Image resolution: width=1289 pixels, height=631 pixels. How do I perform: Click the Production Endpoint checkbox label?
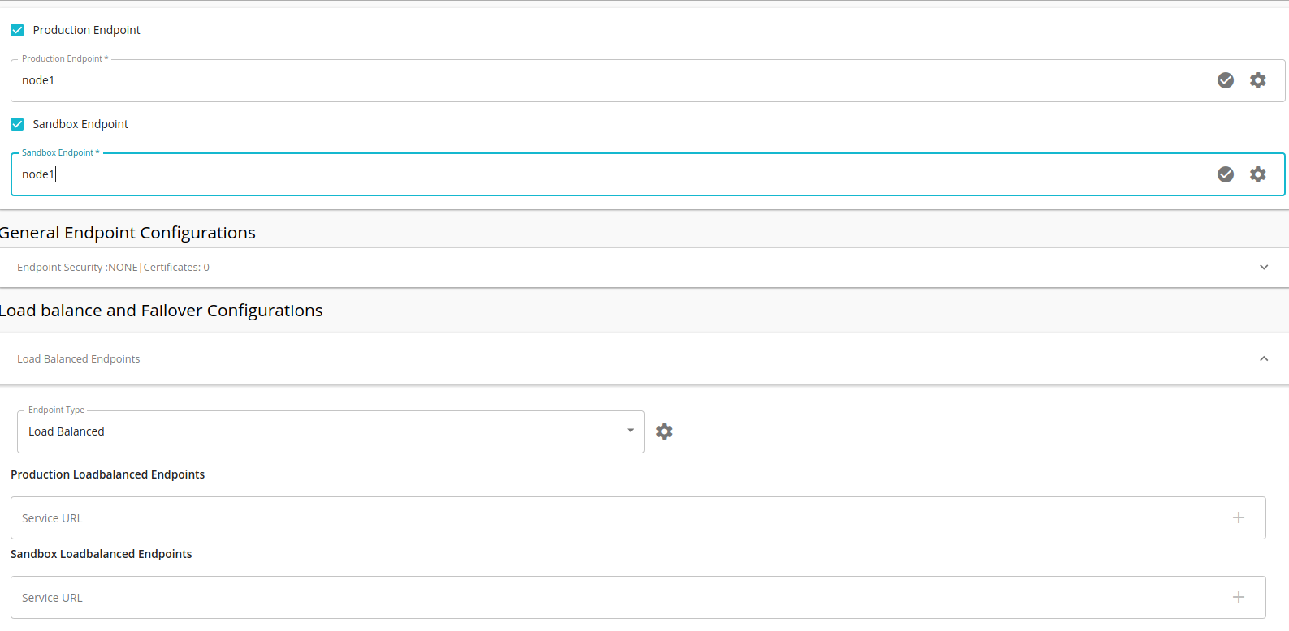coord(87,30)
